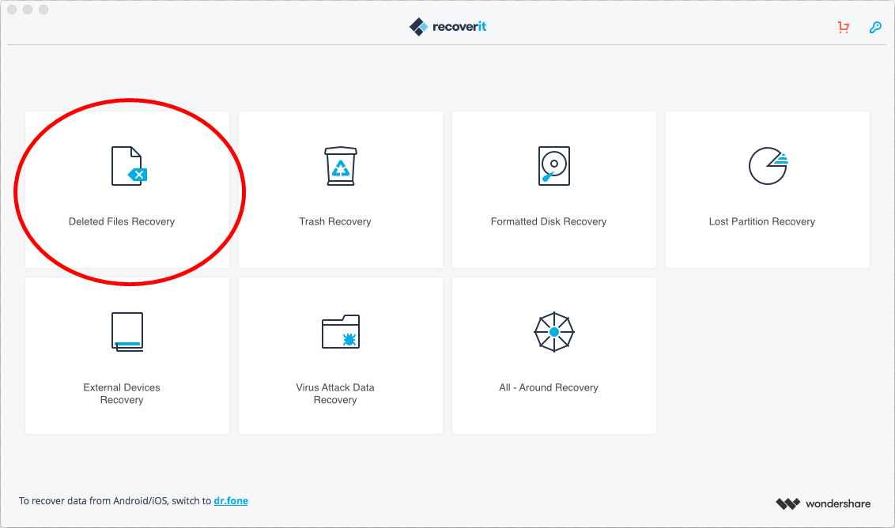Screen dimensions: 895x528
Task: Click the "Formatted Disk Recovery" label
Action: pyautogui.click(x=549, y=221)
